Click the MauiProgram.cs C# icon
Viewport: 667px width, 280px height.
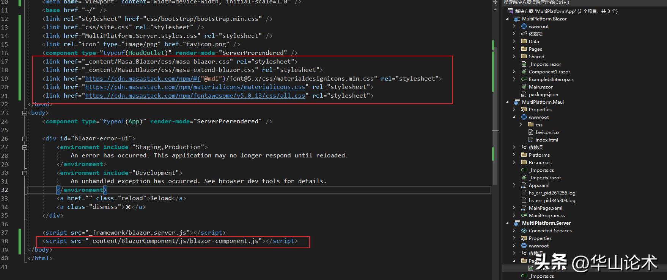coord(524,215)
